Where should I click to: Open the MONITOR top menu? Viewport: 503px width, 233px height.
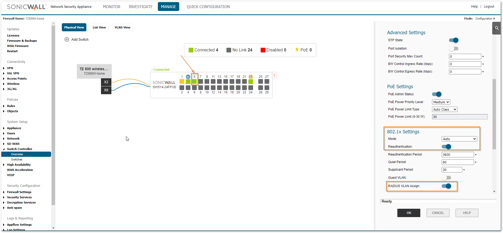click(112, 7)
